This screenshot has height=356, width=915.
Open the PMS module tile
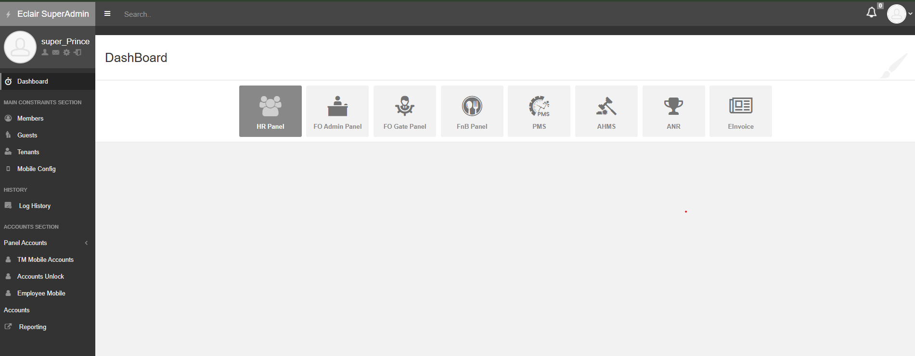[x=539, y=111]
